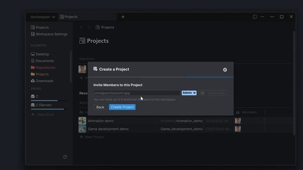303x170 pixels.
Task: Click member avatar in Animation demo row
Action: [238, 121]
